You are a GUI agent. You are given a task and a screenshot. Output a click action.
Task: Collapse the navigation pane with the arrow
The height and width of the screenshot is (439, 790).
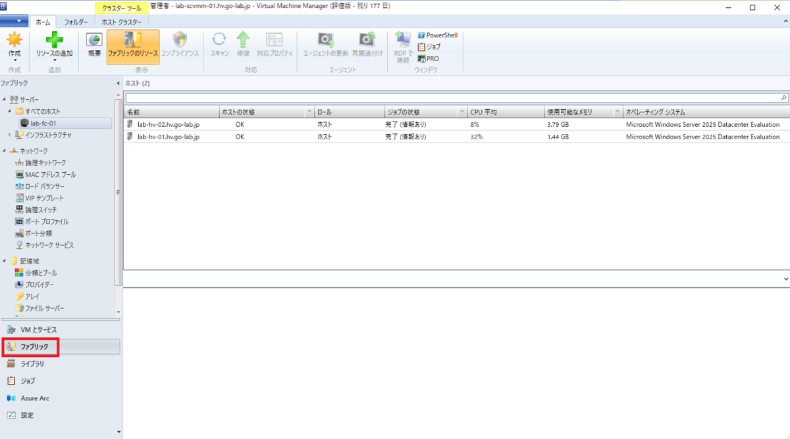[x=118, y=83]
